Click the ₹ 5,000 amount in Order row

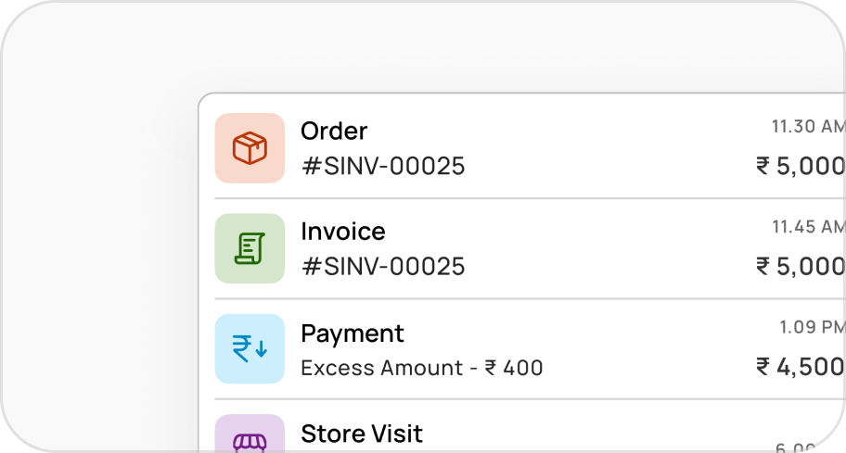801,167
